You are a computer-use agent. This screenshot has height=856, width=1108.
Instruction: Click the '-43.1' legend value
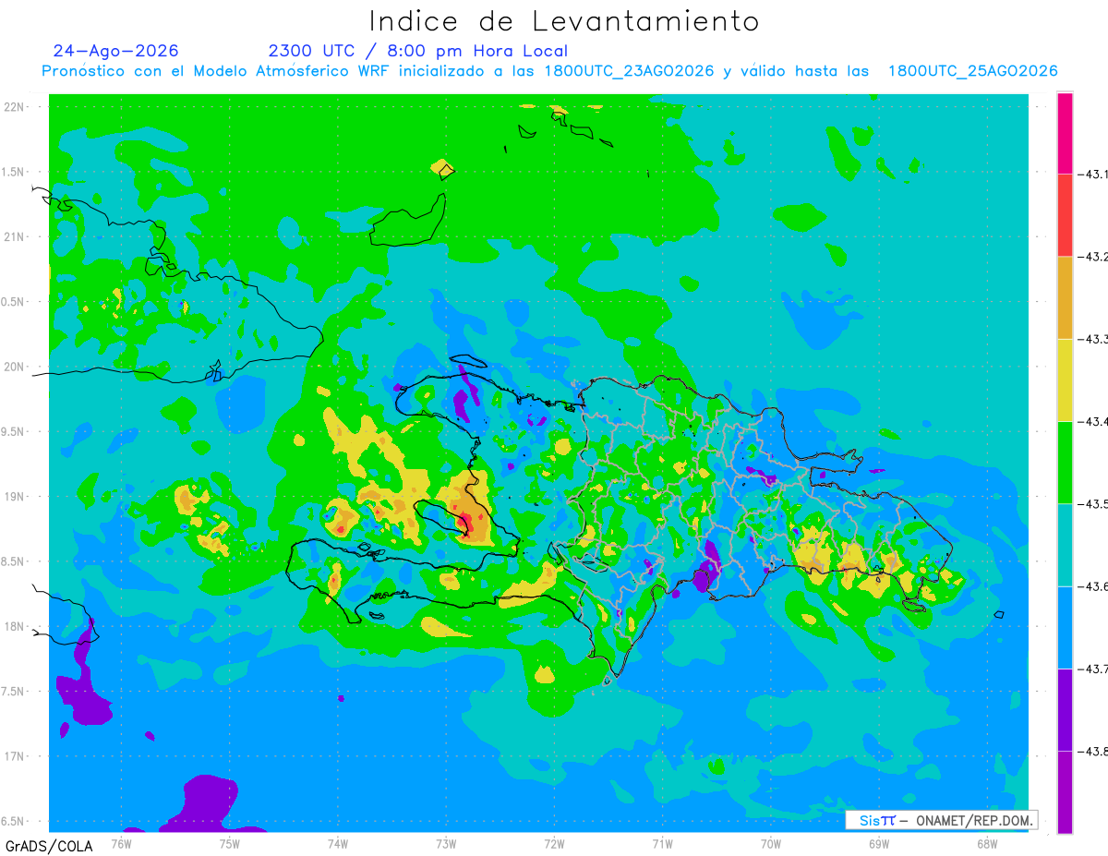pyautogui.click(x=1094, y=175)
